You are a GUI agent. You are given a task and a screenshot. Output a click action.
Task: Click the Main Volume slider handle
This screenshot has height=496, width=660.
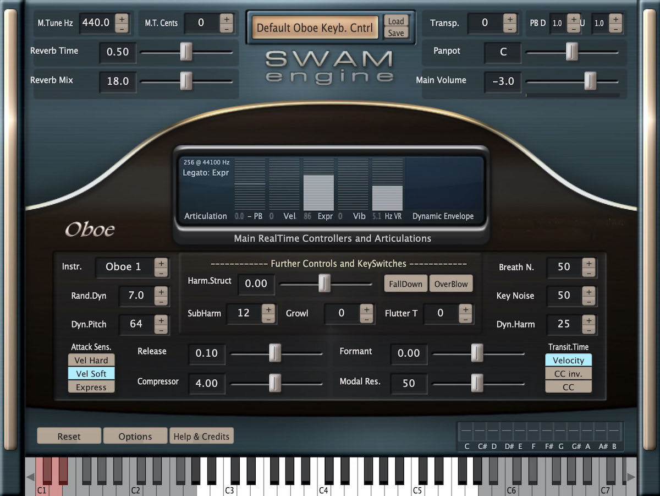coord(590,80)
